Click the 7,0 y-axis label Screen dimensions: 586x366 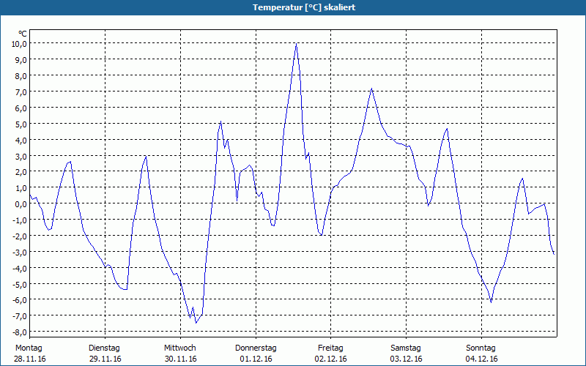[x=21, y=92]
